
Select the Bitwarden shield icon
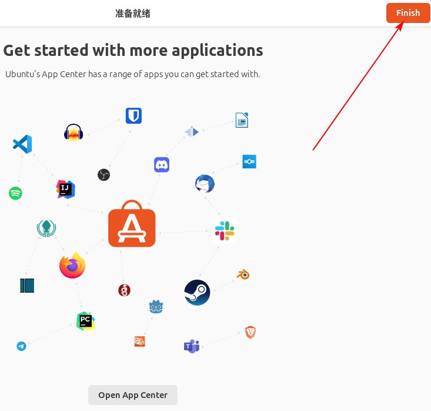tap(133, 115)
